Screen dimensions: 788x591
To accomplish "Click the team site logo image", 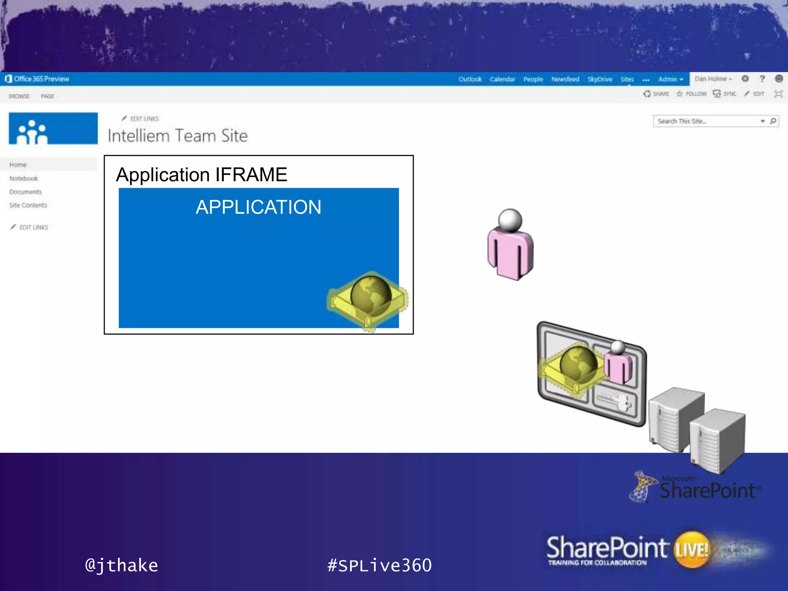I will click(53, 129).
